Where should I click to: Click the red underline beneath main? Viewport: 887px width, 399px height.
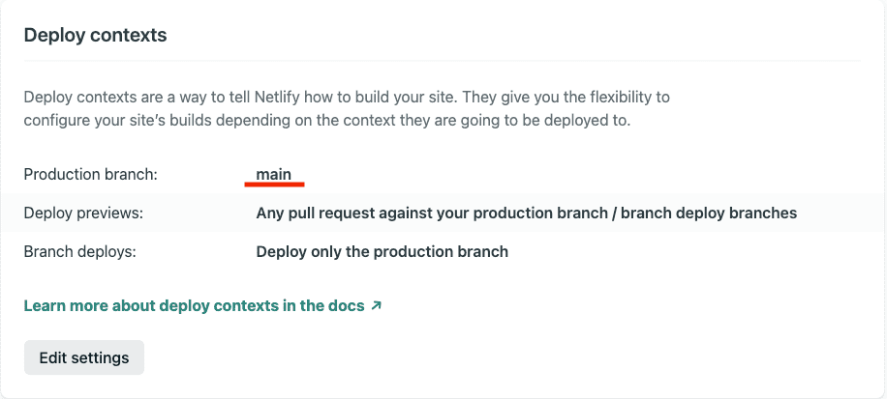coord(275,184)
